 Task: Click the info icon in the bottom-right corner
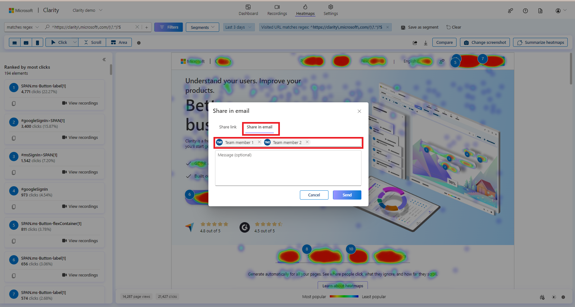563,297
